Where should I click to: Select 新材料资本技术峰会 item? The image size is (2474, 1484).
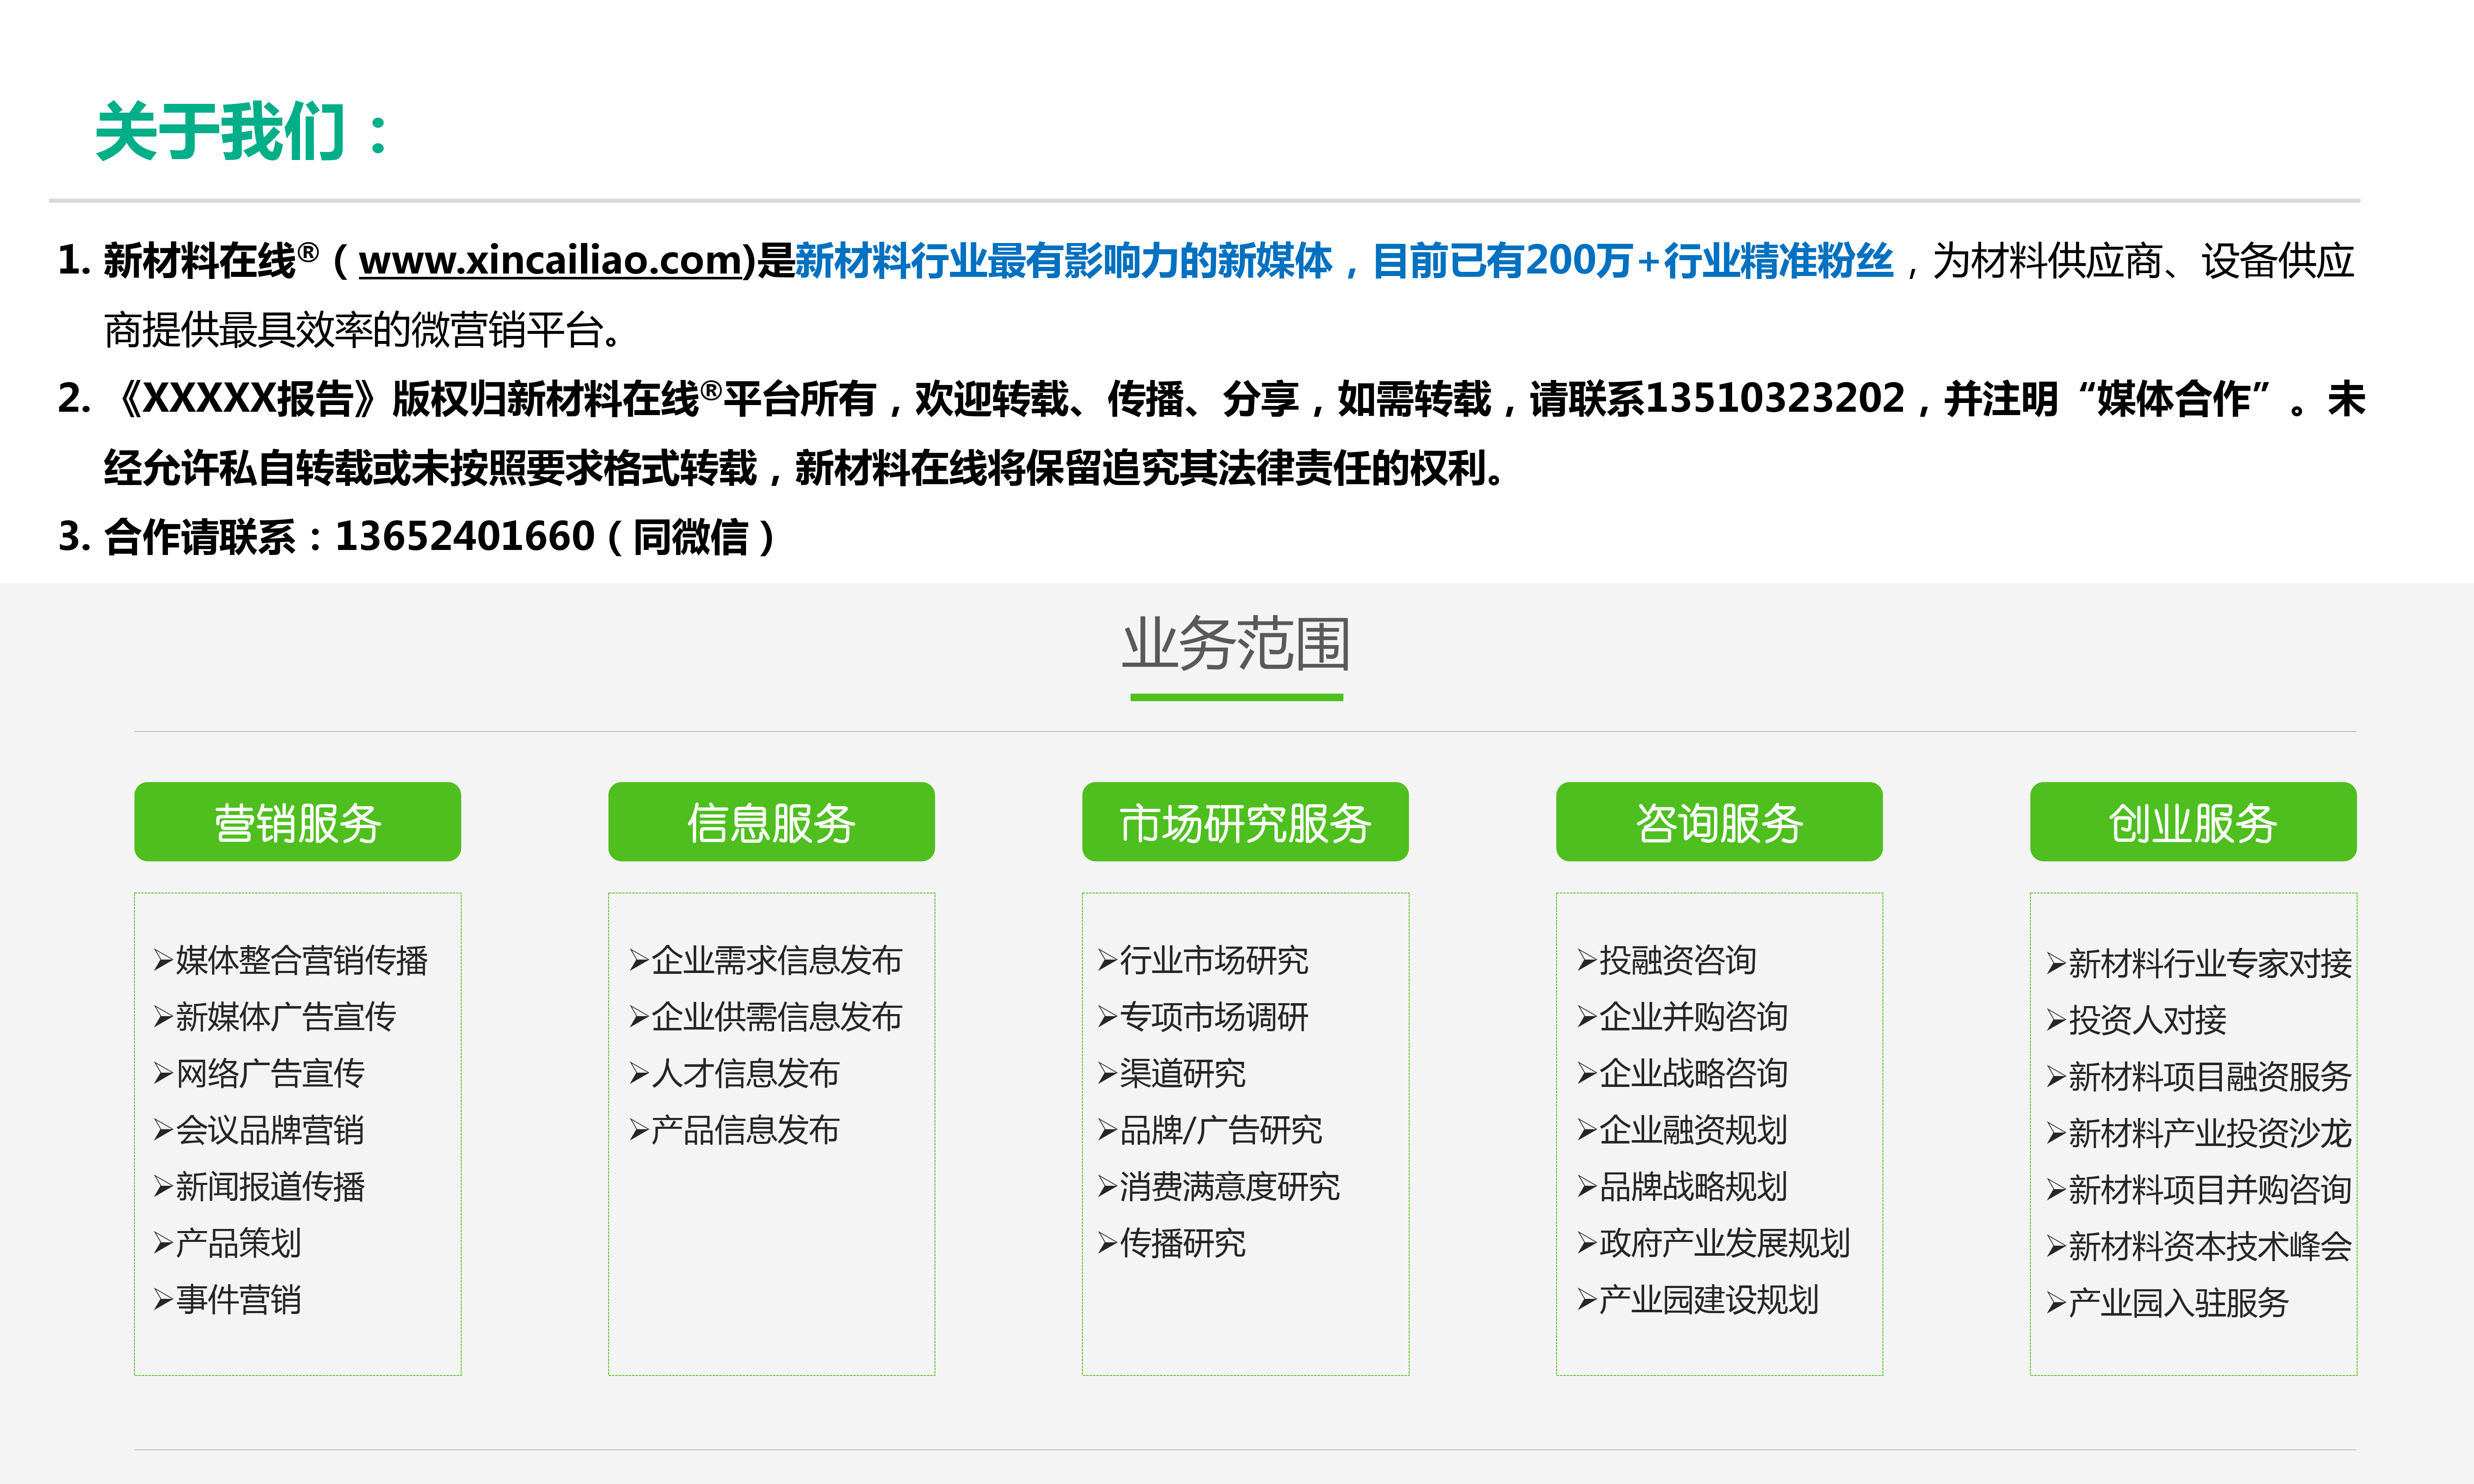click(2199, 1246)
